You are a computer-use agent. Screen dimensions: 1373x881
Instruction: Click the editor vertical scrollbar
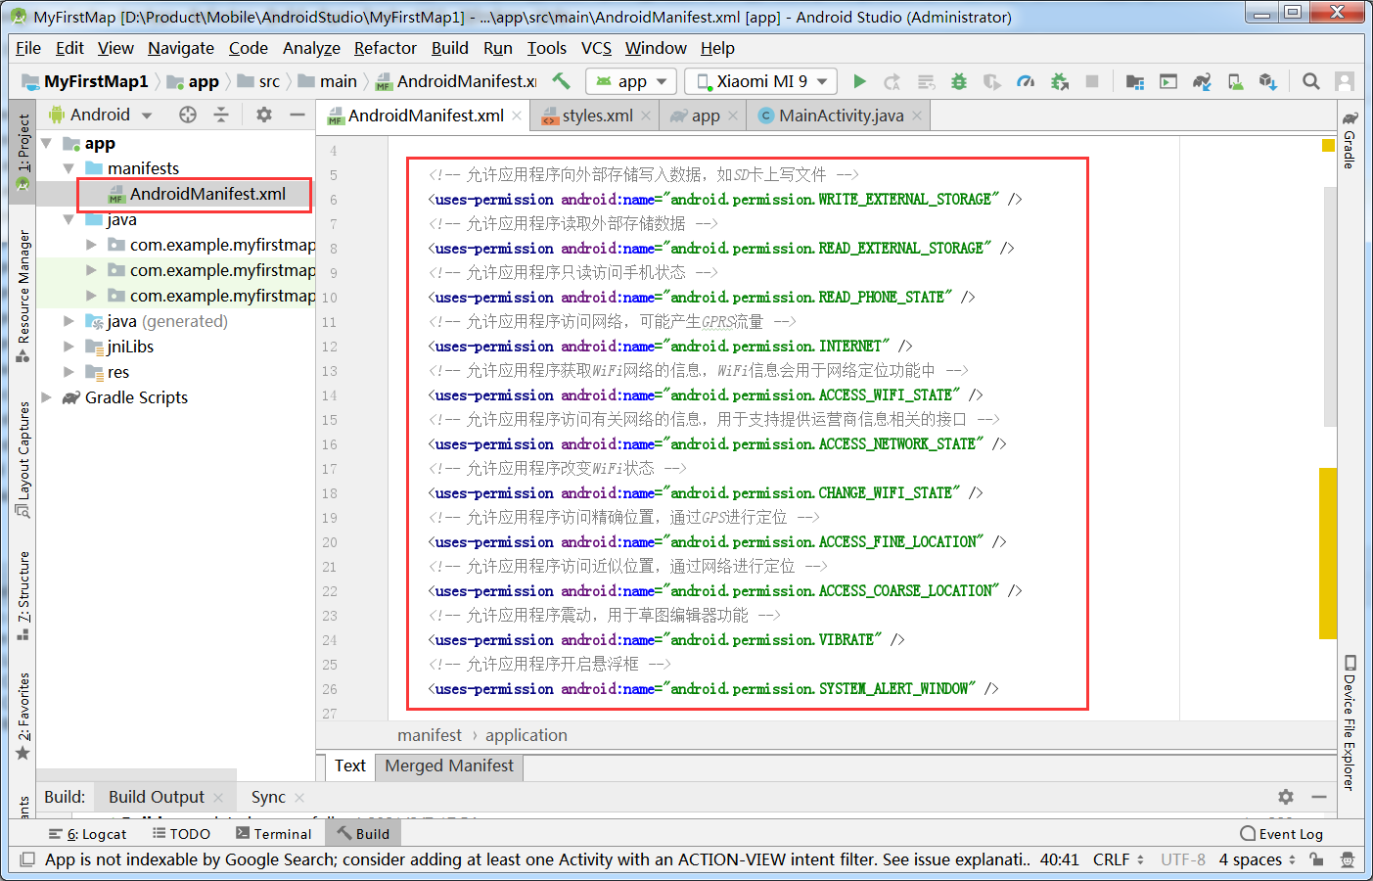1330,306
